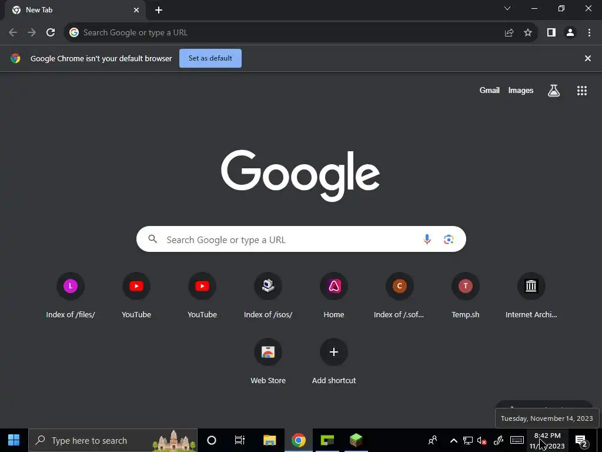The height and width of the screenshot is (452, 602).
Task: Select the New Tab tab
Action: 75,10
